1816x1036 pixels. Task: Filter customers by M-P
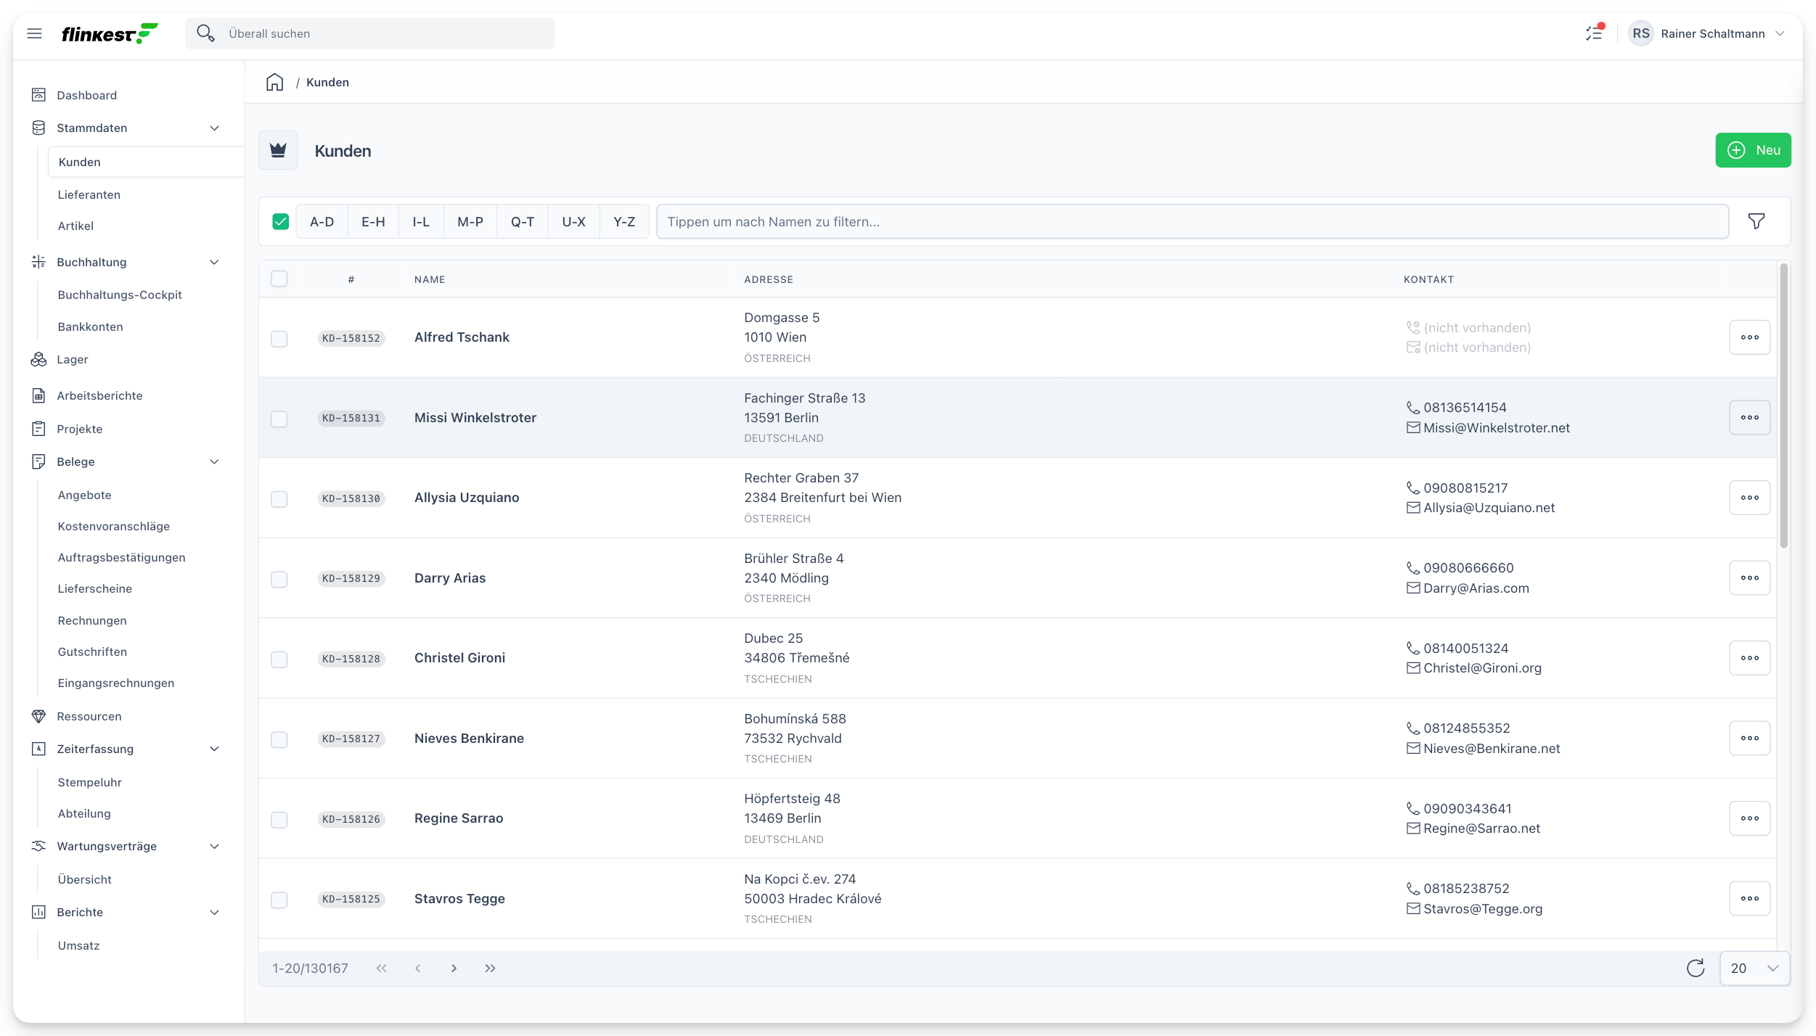pos(470,221)
